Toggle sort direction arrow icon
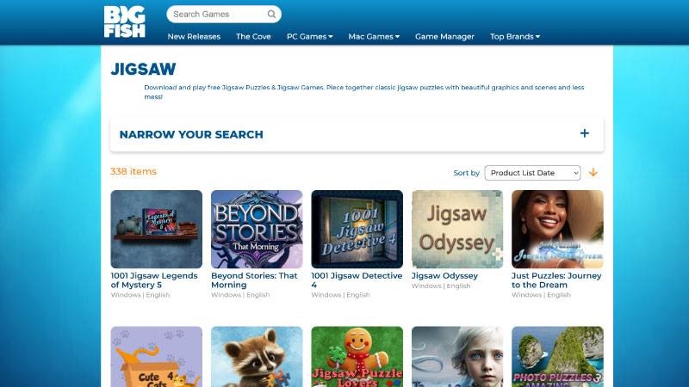The height and width of the screenshot is (387, 689). point(593,173)
